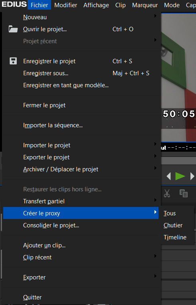This screenshot has height=305, width=196.
Task: Open the Affichage menu
Action: pos(96,5)
